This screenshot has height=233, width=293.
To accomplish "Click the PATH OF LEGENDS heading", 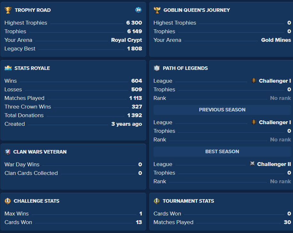I will pos(185,68).
